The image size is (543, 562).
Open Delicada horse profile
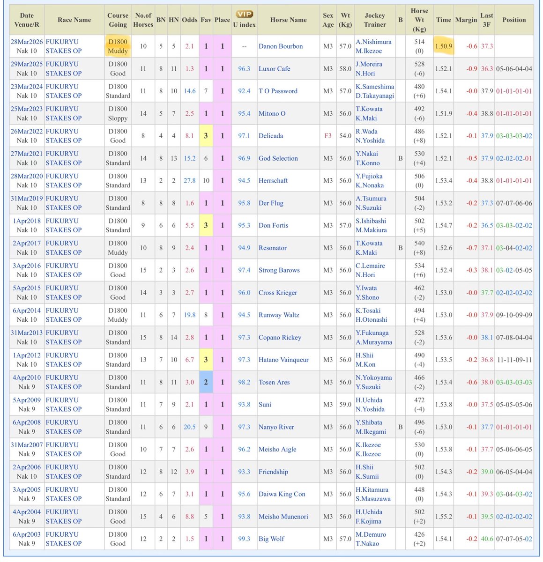pyautogui.click(x=271, y=136)
